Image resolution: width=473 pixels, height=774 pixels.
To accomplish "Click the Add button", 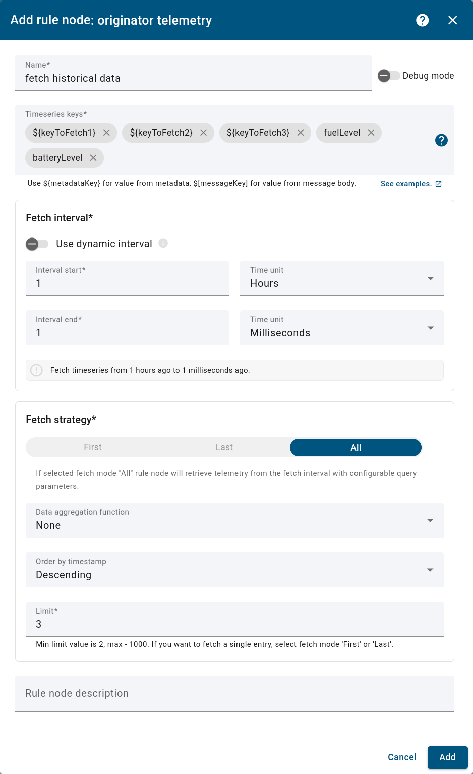I will tap(448, 757).
